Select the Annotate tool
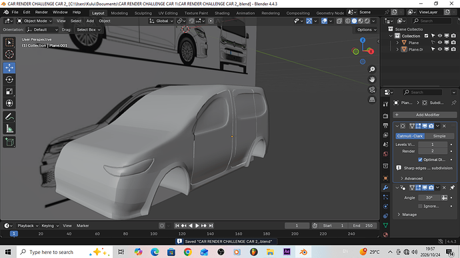The width and height of the screenshot is (460, 258). 9,117
